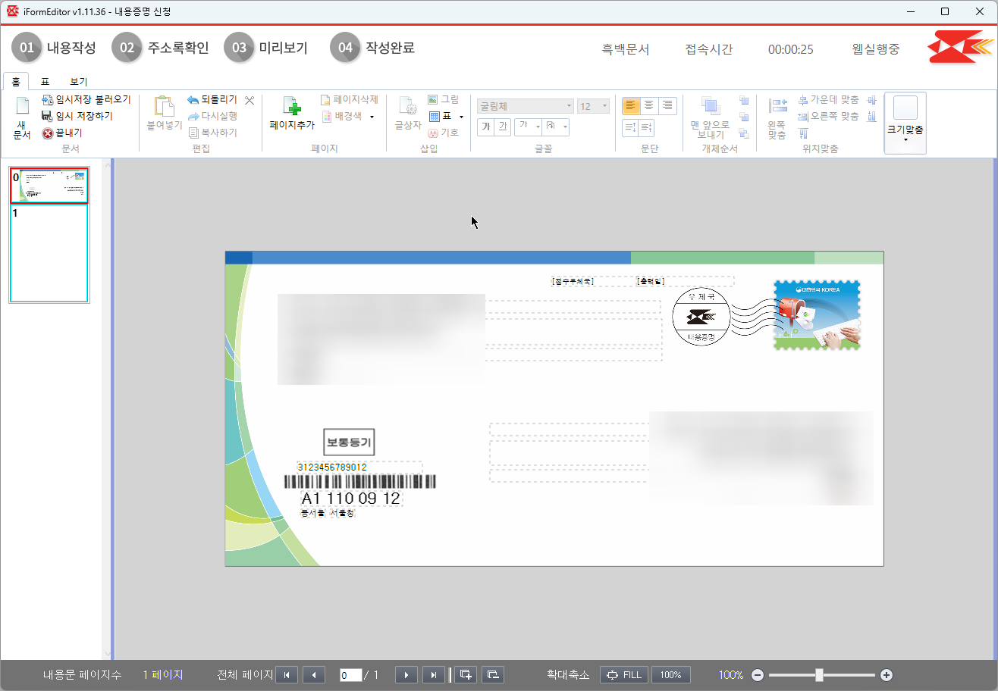The image size is (998, 691).
Task: Go to the previous page
Action: [314, 675]
